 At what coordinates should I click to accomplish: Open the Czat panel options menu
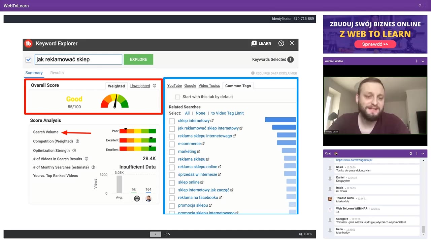tap(417, 154)
